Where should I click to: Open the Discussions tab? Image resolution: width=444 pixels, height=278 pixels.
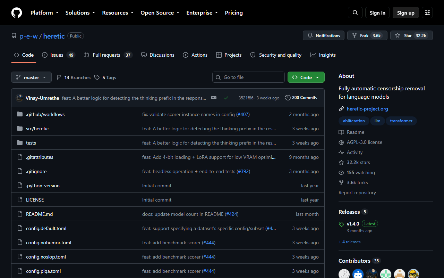pos(157,55)
